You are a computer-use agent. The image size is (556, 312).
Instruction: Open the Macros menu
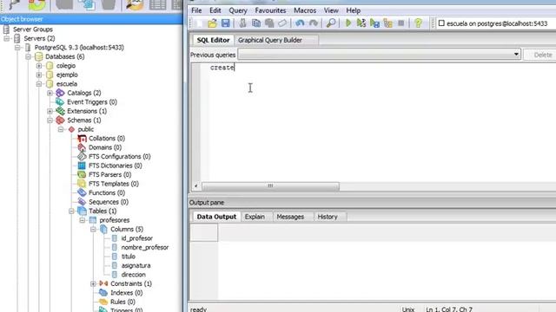pos(305,10)
